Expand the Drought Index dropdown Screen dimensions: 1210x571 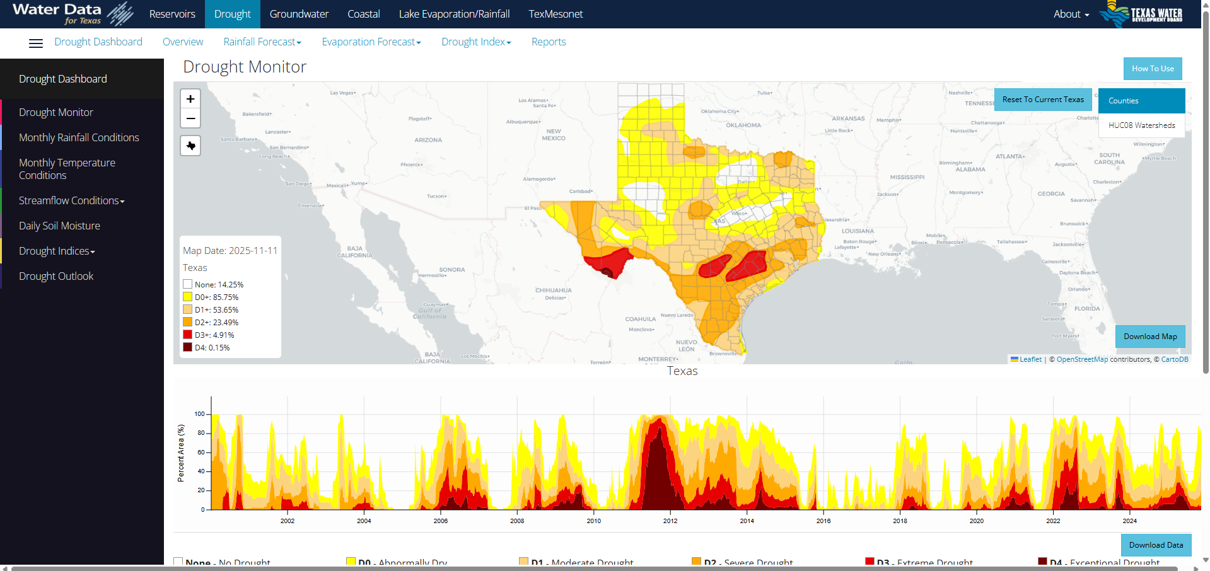[476, 42]
